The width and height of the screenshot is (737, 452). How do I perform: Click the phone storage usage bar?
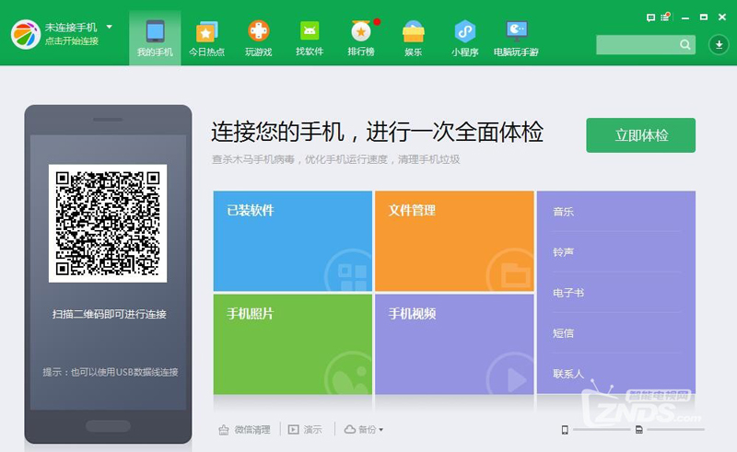602,430
